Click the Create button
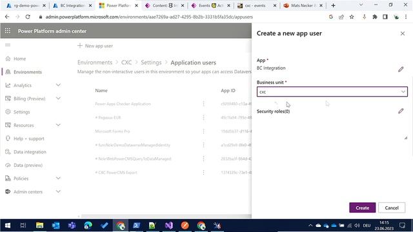 [x=362, y=208]
